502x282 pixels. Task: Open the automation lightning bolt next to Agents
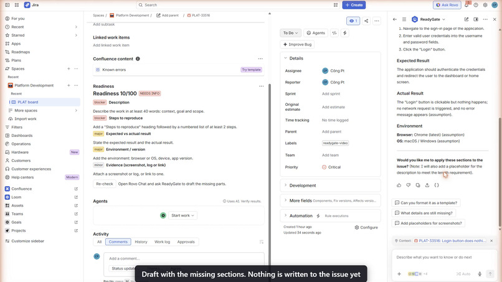[x=345, y=32]
